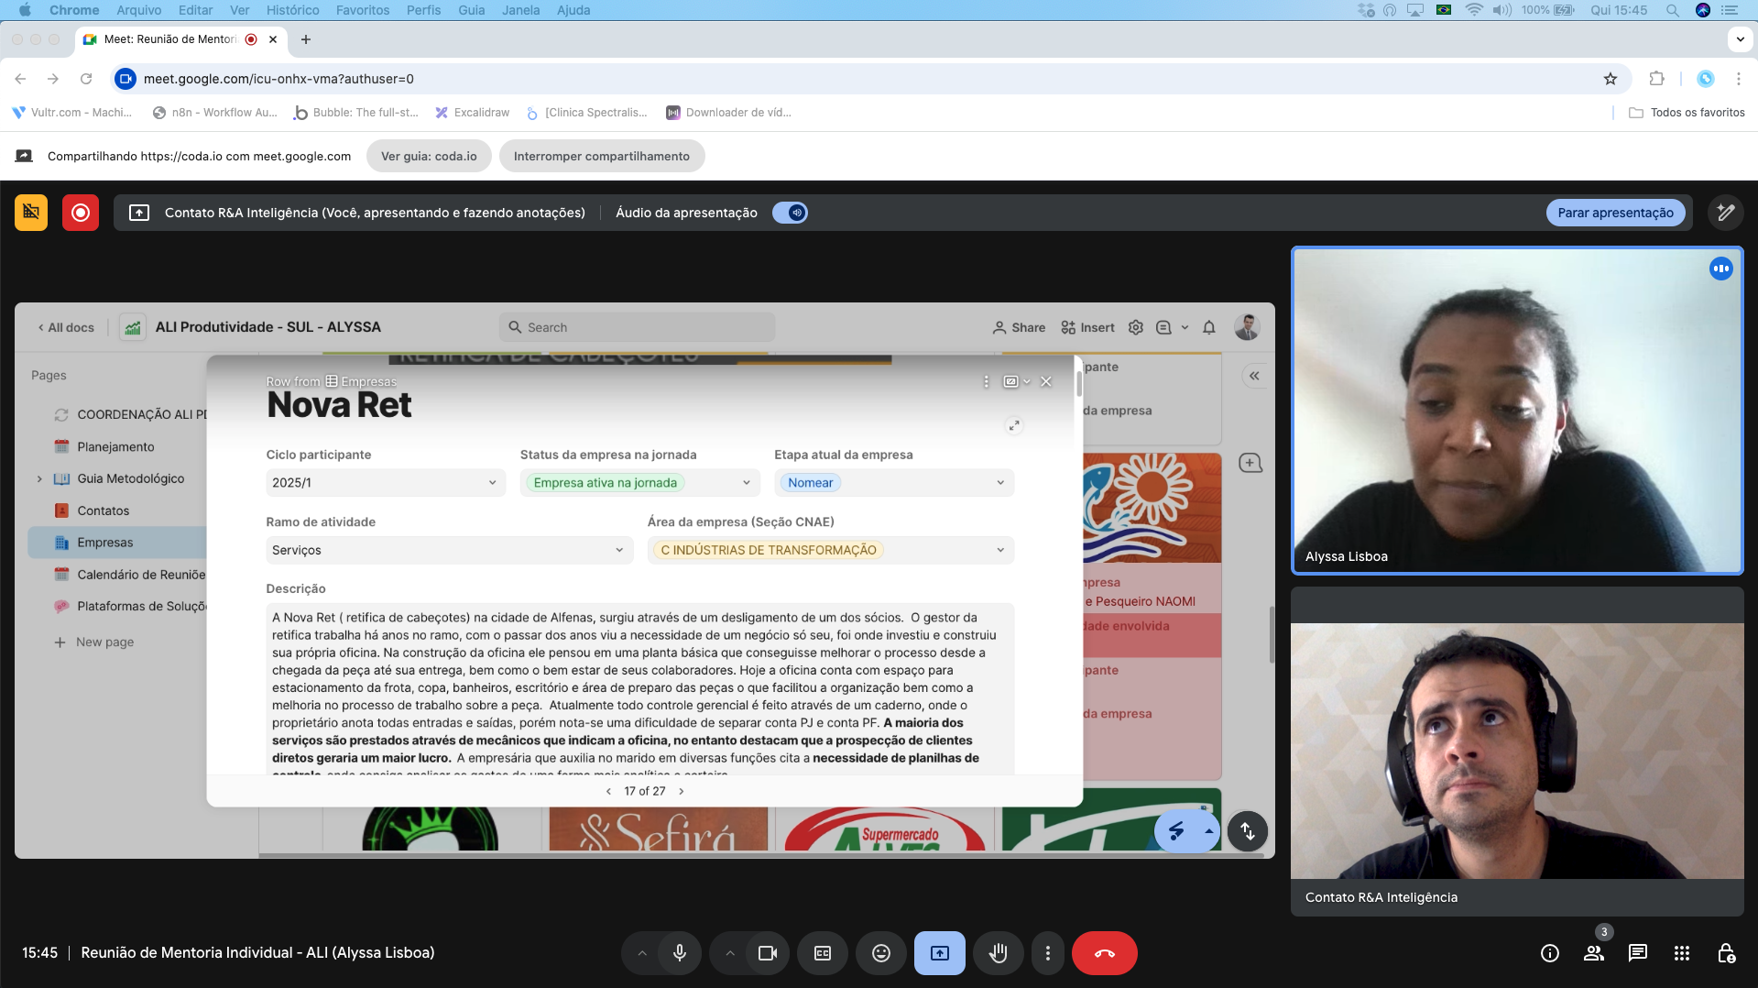Click the Insert button in Coda
This screenshot has width=1758, height=988.
(x=1087, y=327)
